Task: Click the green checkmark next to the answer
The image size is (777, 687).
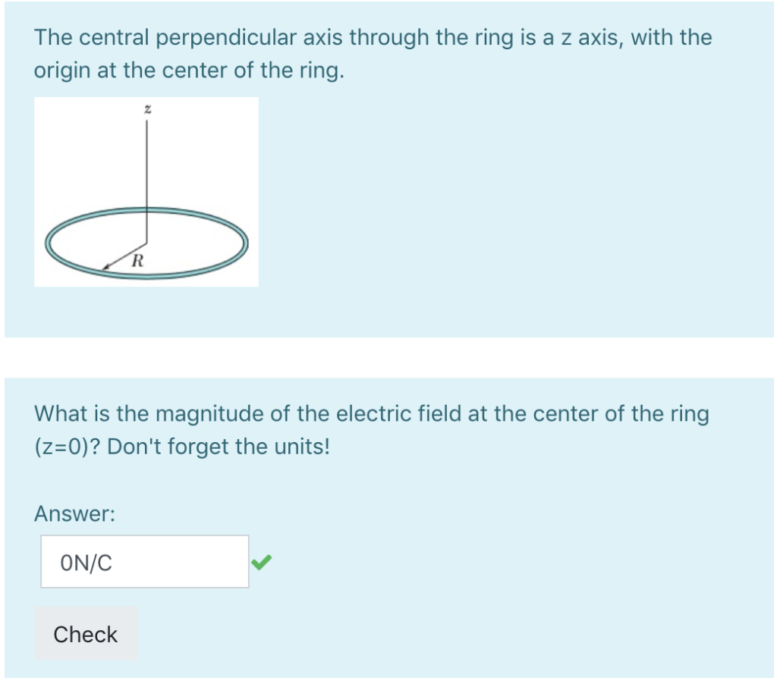Action: coord(262,562)
